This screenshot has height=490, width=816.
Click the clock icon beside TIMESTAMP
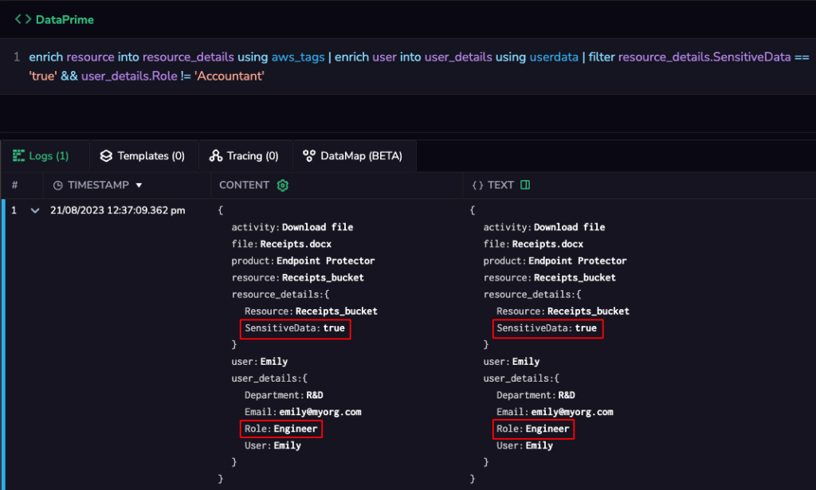click(x=57, y=185)
